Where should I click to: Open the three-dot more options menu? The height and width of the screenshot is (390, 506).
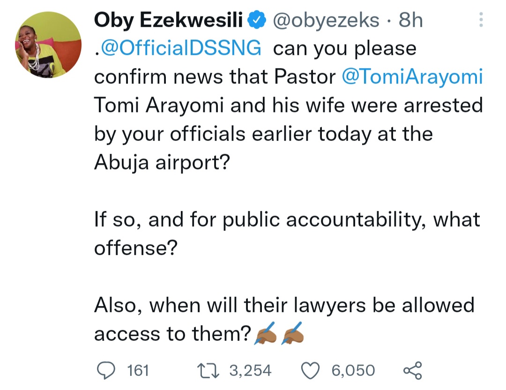481,19
